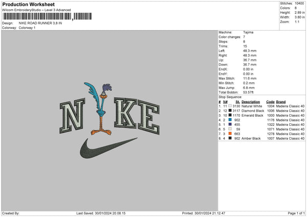The image size is (307, 217).
Task: Select stitch count 3130 in row 1
Action: pos(236,106)
